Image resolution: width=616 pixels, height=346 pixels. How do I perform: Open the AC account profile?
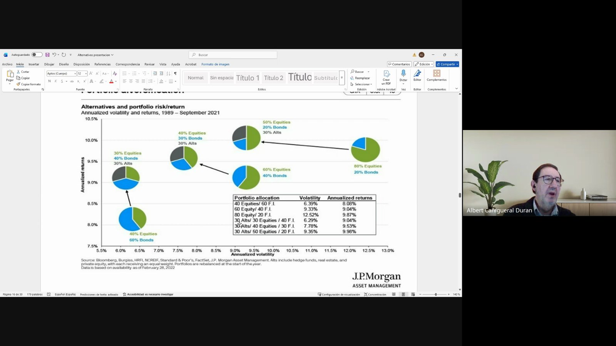point(422,55)
